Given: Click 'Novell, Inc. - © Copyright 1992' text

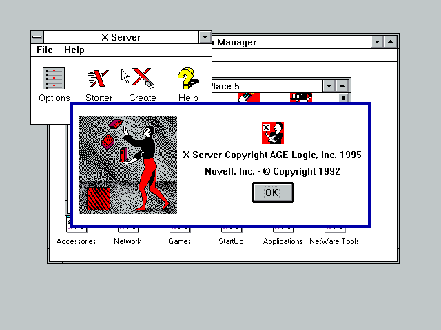Looking at the screenshot, I should (x=272, y=171).
